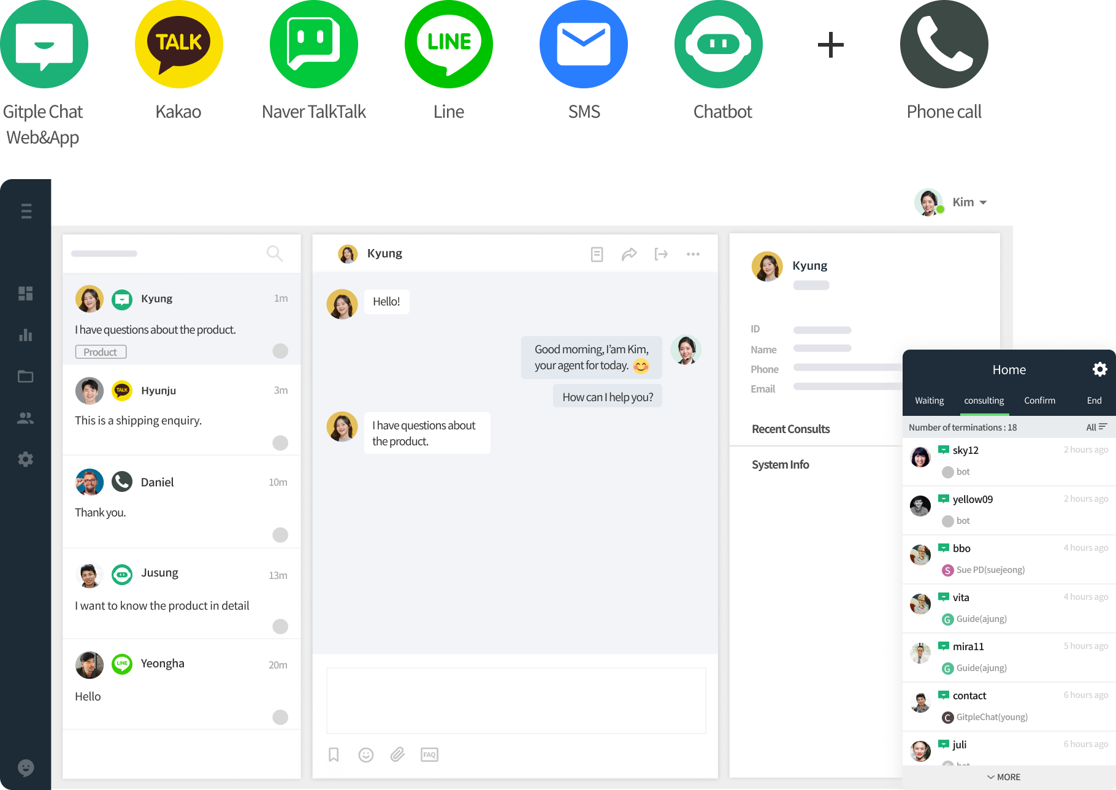Click the smiley face icon at sidebar bottom
This screenshot has height=790, width=1116.
point(26,767)
